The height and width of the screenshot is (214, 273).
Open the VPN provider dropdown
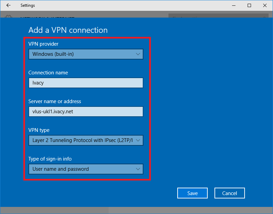[86, 54]
